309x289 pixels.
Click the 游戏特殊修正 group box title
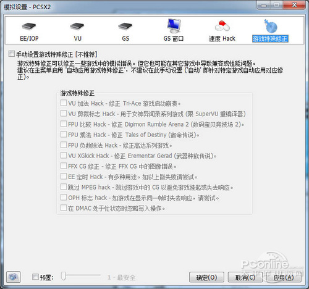pyautogui.click(x=77, y=93)
